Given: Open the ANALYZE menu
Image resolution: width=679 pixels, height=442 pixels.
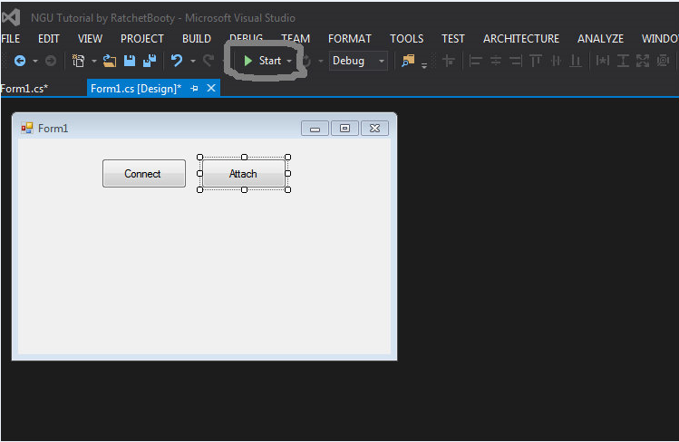Looking at the screenshot, I should 601,39.
